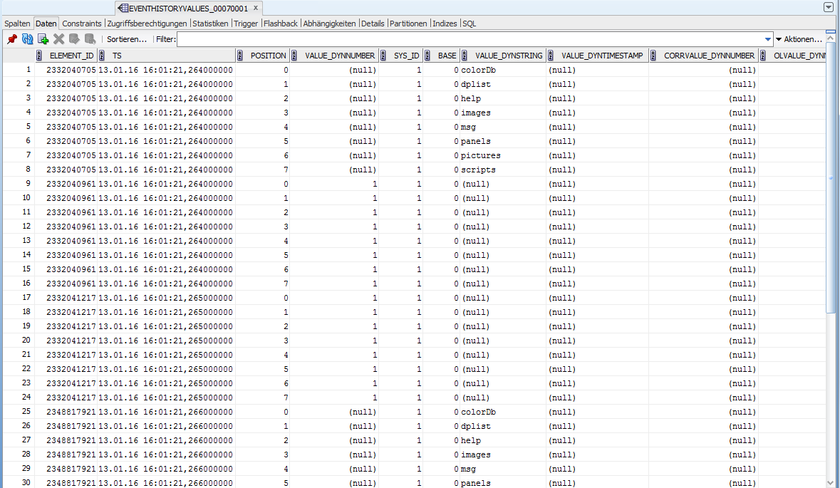840x488 pixels.
Task: Commit changes with the database checkmark icon
Action: (x=74, y=39)
